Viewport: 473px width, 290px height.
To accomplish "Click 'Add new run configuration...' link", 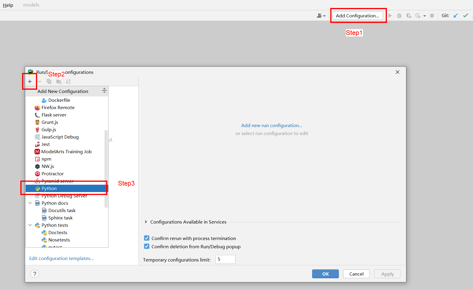I will 272,126.
